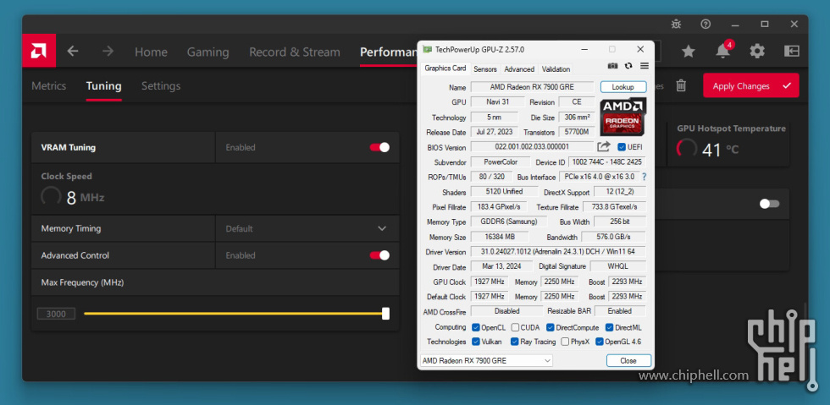Screen dimensions: 830x405
Task: Open the GPU-Z hamburger menu
Action: tap(645, 66)
